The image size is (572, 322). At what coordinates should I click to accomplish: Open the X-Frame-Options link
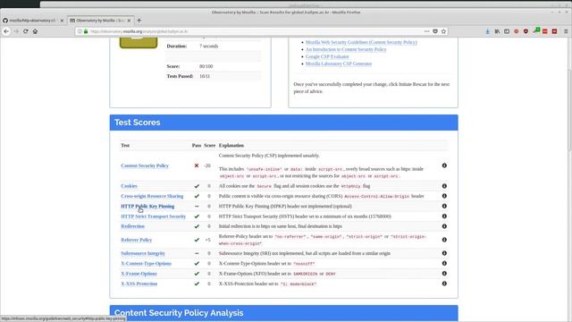pos(139,274)
